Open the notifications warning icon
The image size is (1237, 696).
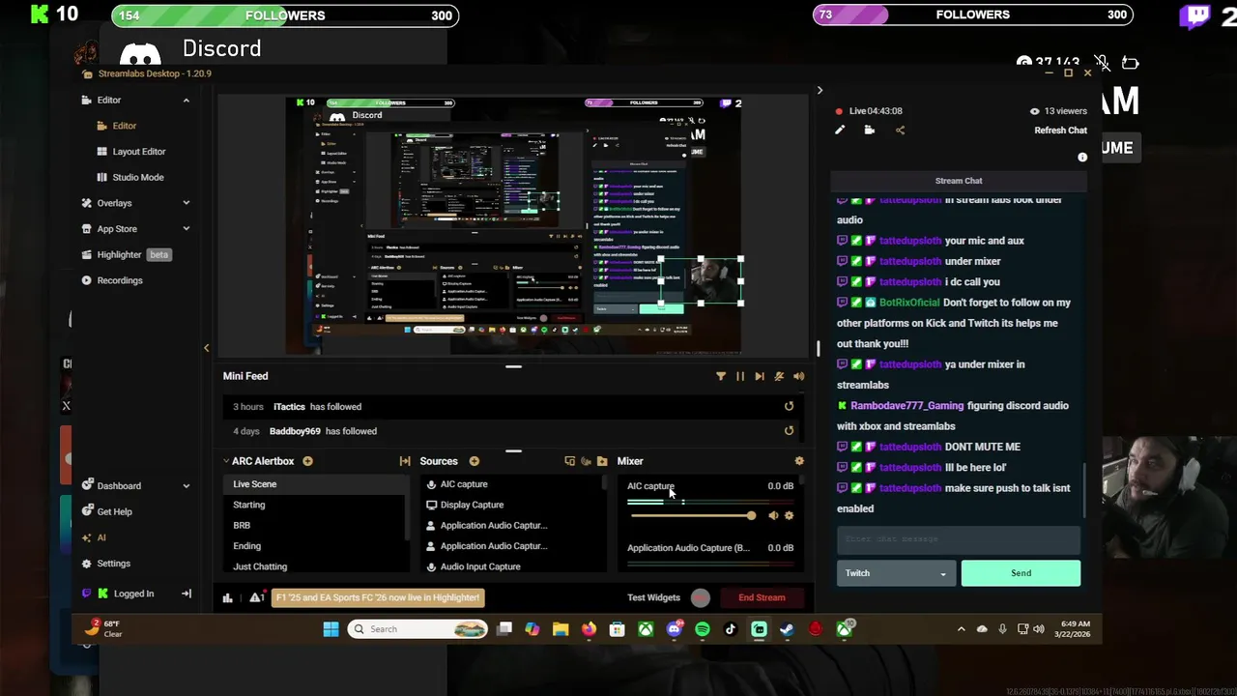[256, 597]
